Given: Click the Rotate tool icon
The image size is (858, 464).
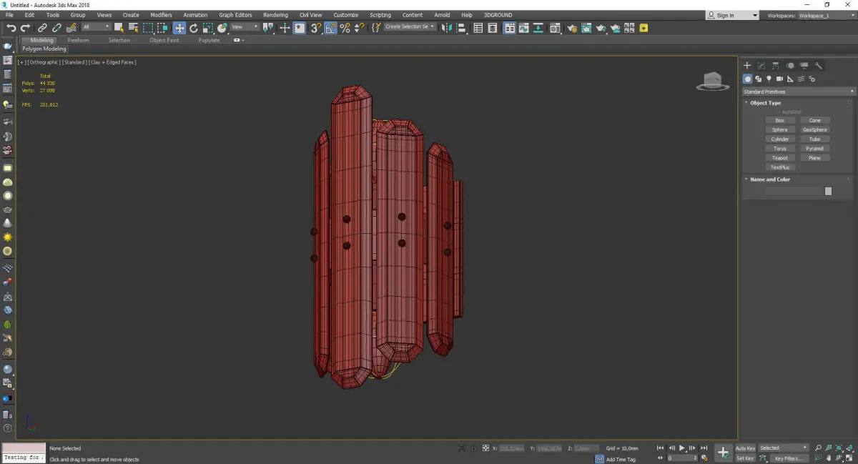Looking at the screenshot, I should [x=193, y=28].
